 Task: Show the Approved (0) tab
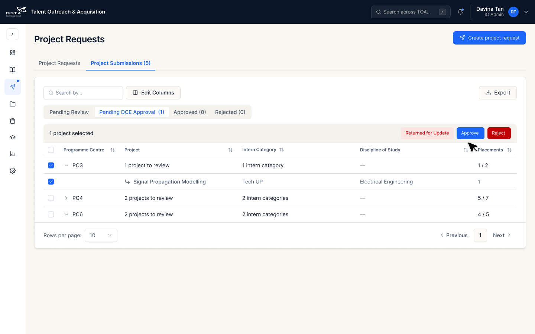[190, 112]
